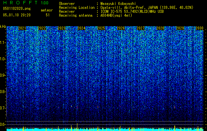The width and height of the screenshot is (207, 131).
Task: Click the 2021 time marker
Action: coord(22,28)
